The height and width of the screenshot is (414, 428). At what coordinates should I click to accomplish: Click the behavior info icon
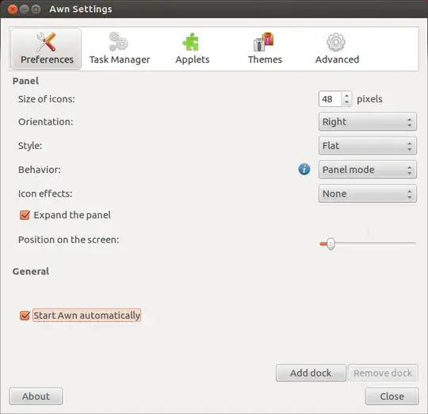304,169
